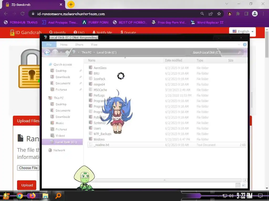Reload the page in Chrome
This screenshot has height=201, width=269.
click(23, 14)
